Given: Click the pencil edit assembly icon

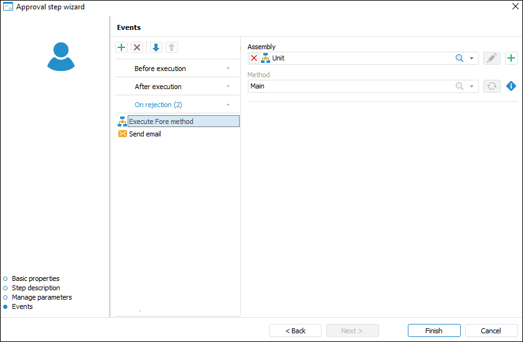Looking at the screenshot, I should coord(492,58).
